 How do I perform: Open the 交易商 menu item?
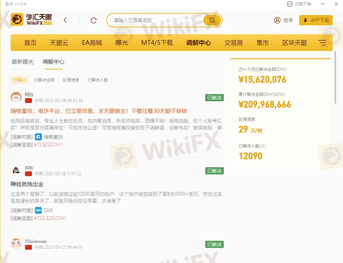tap(234, 43)
